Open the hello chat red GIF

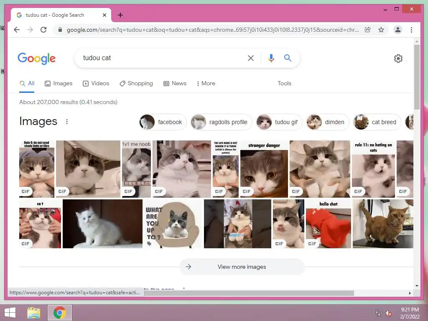pos(328,224)
